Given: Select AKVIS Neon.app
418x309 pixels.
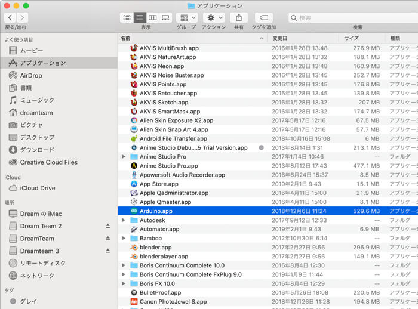Looking at the screenshot, I should click(x=268, y=66).
